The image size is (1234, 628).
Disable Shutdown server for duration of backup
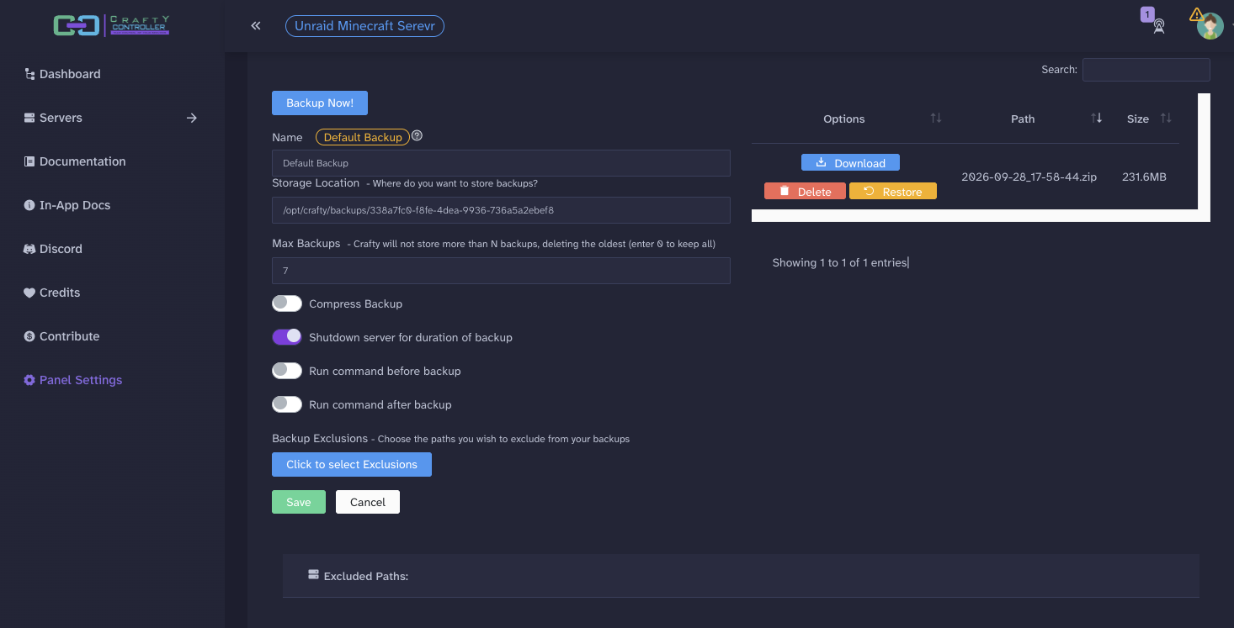287,337
